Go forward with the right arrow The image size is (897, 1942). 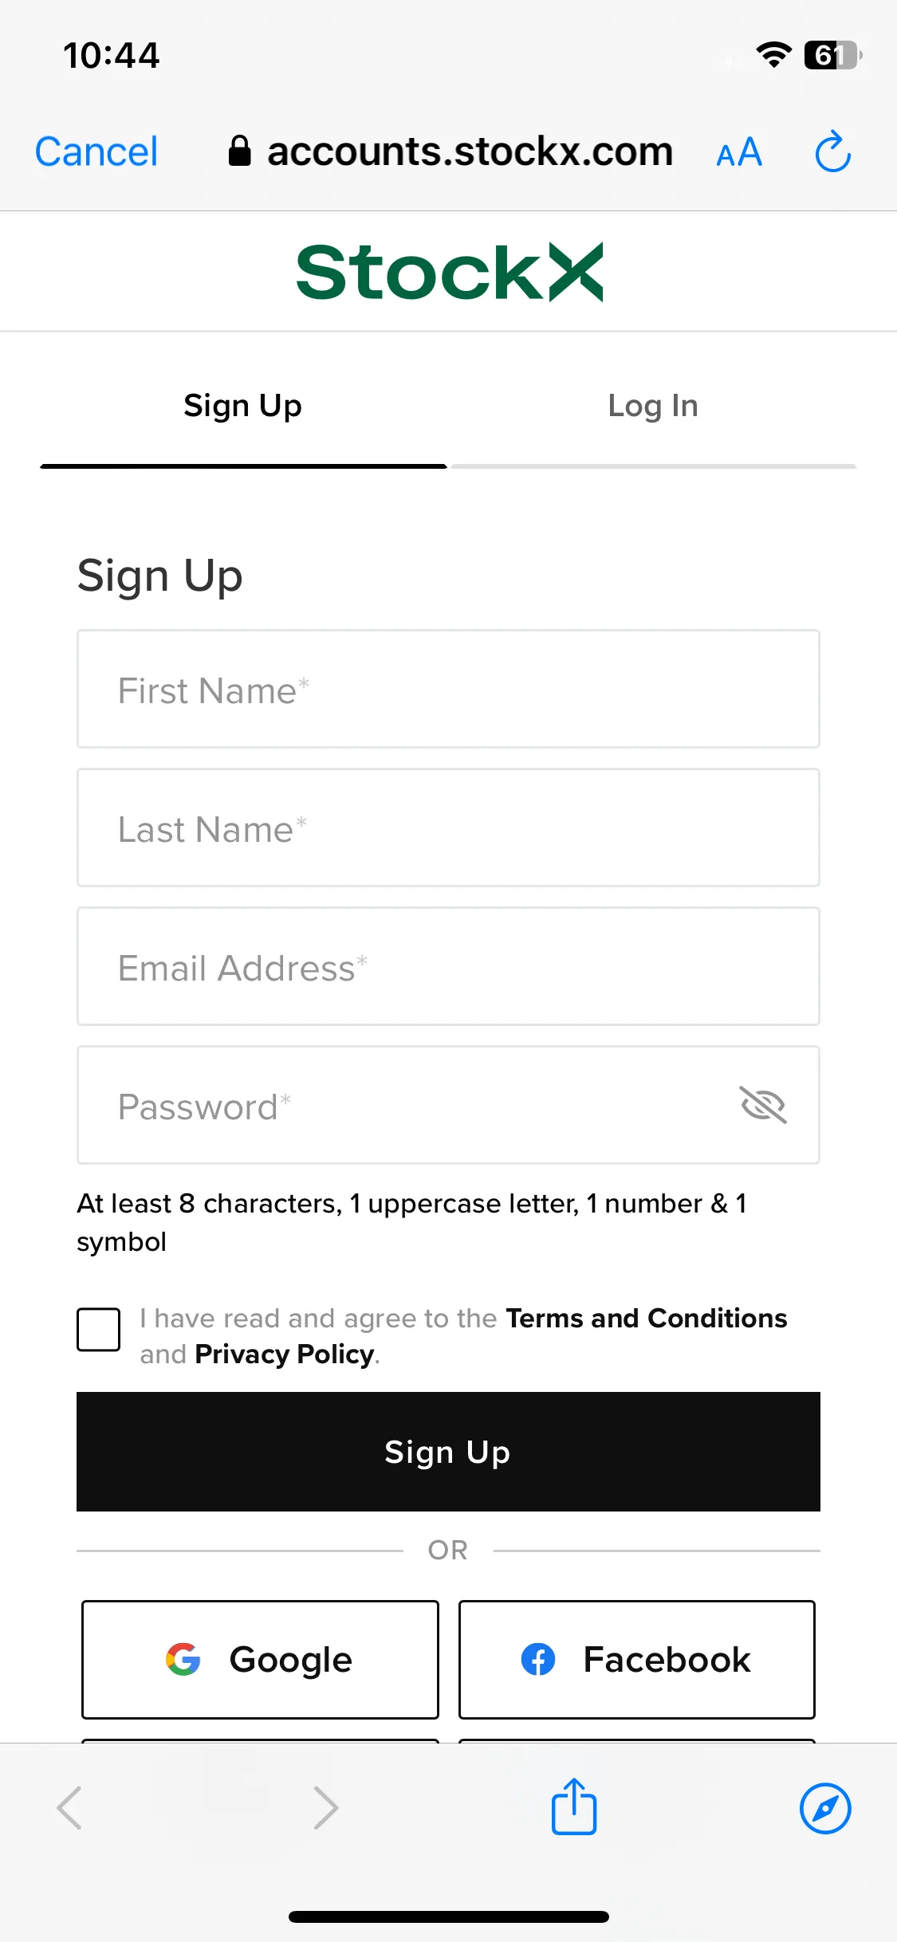(x=326, y=1807)
